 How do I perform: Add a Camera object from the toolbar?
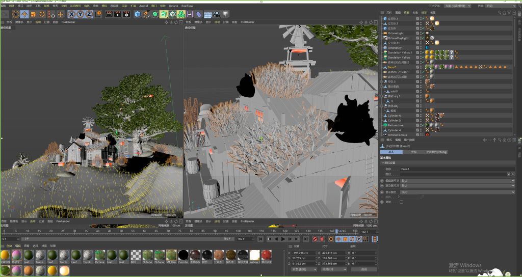coord(216,14)
